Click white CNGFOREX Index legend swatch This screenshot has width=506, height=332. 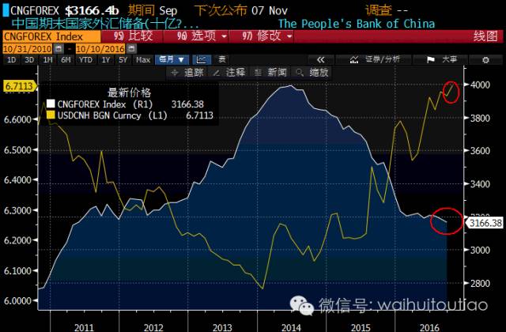pyautogui.click(x=51, y=104)
